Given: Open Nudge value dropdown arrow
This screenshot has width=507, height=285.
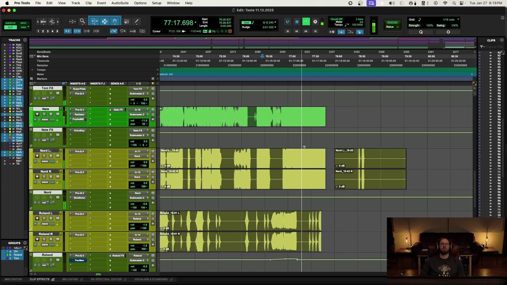Looking at the screenshot, I should (275, 27).
